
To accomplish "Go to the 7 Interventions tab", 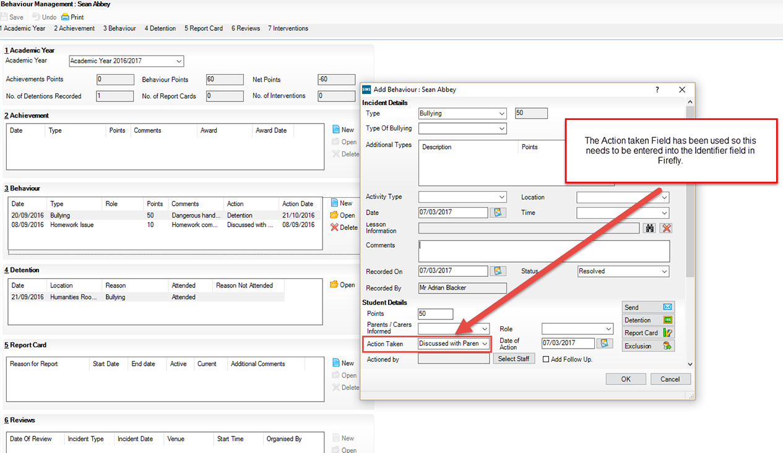I will 288,28.
